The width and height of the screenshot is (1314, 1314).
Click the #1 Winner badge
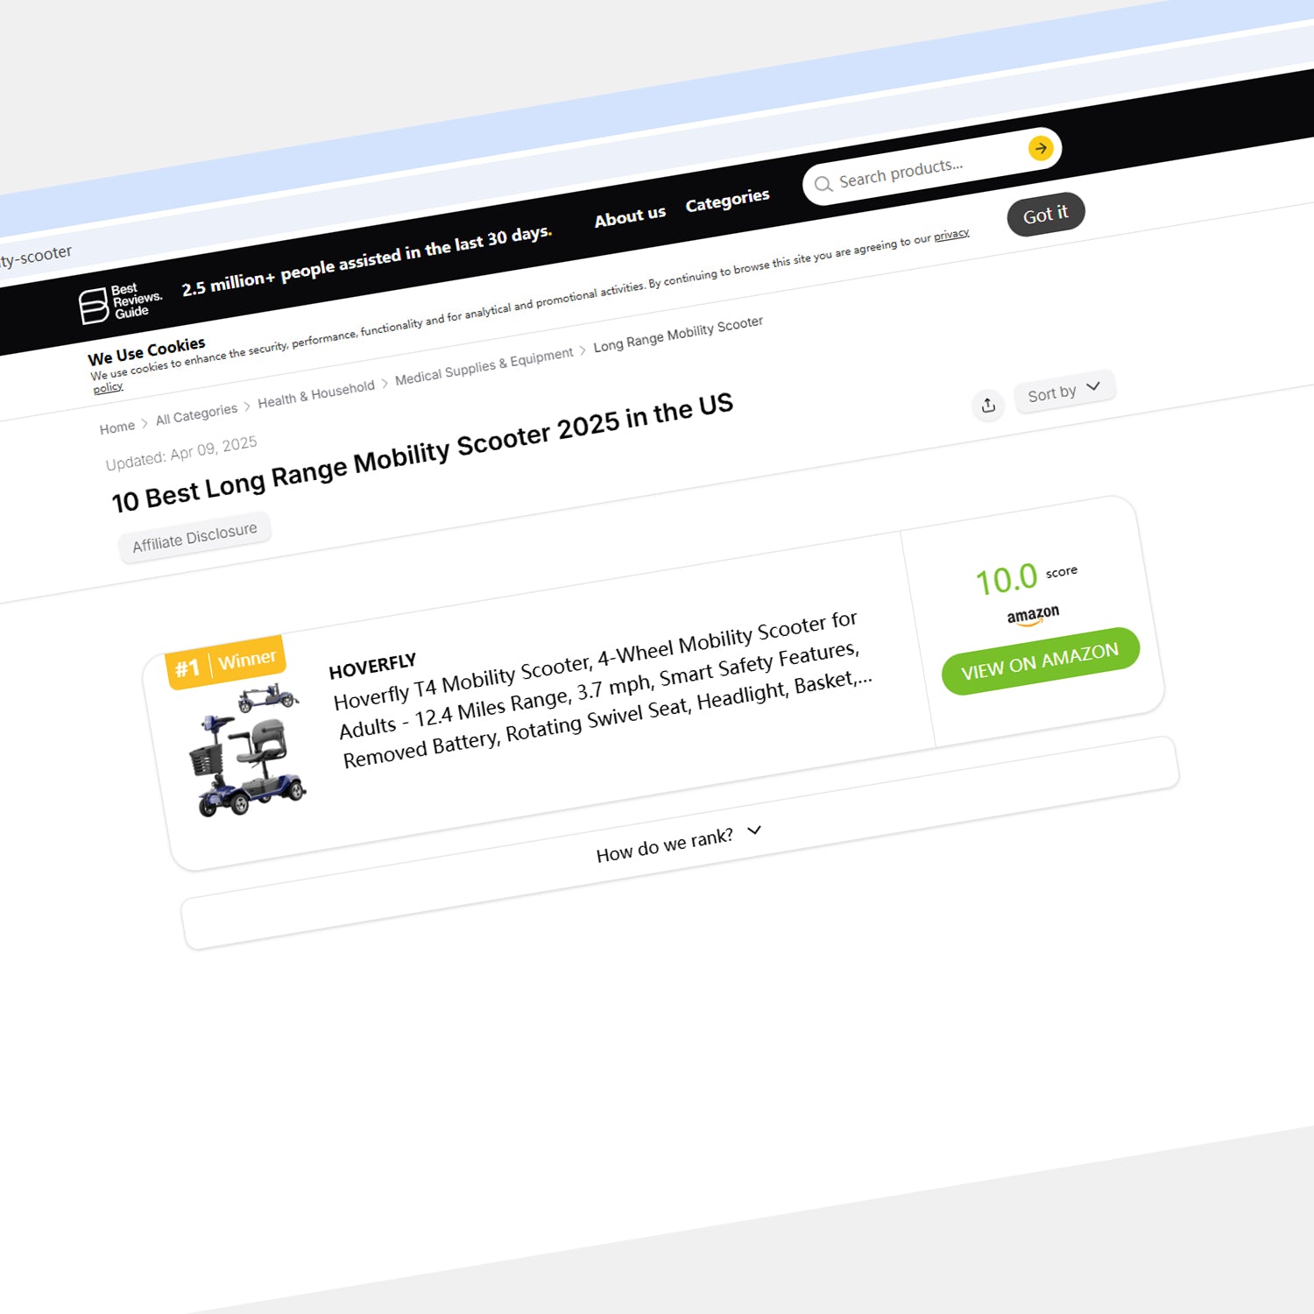225,662
